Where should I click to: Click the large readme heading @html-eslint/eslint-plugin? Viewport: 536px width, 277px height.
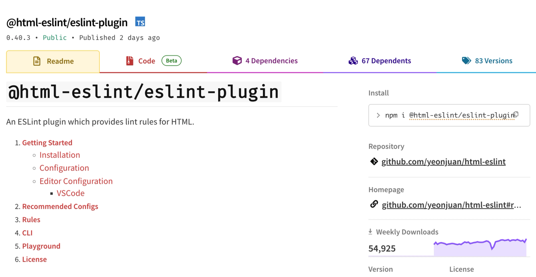click(144, 92)
